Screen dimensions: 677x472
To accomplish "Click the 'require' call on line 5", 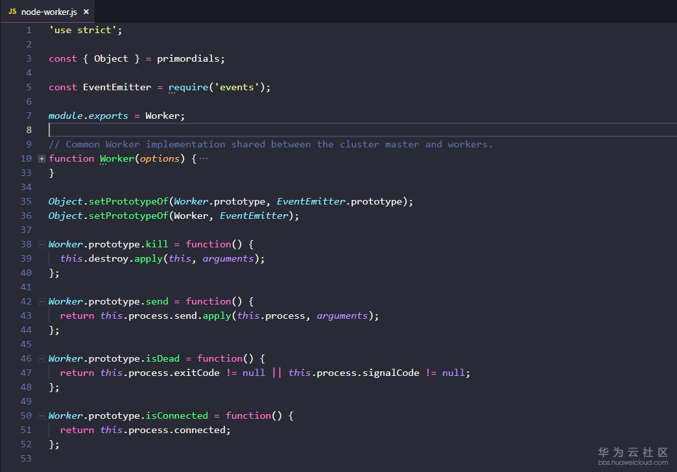I will click(188, 87).
